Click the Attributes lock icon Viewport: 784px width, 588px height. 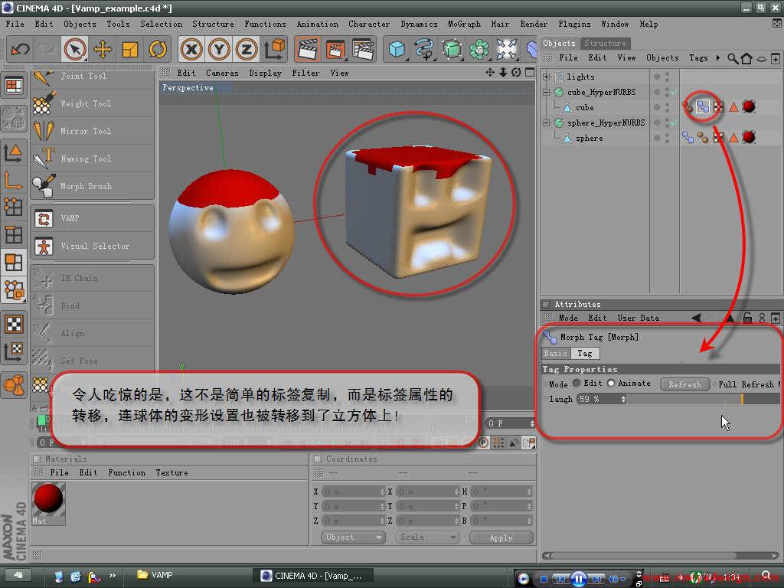[747, 318]
